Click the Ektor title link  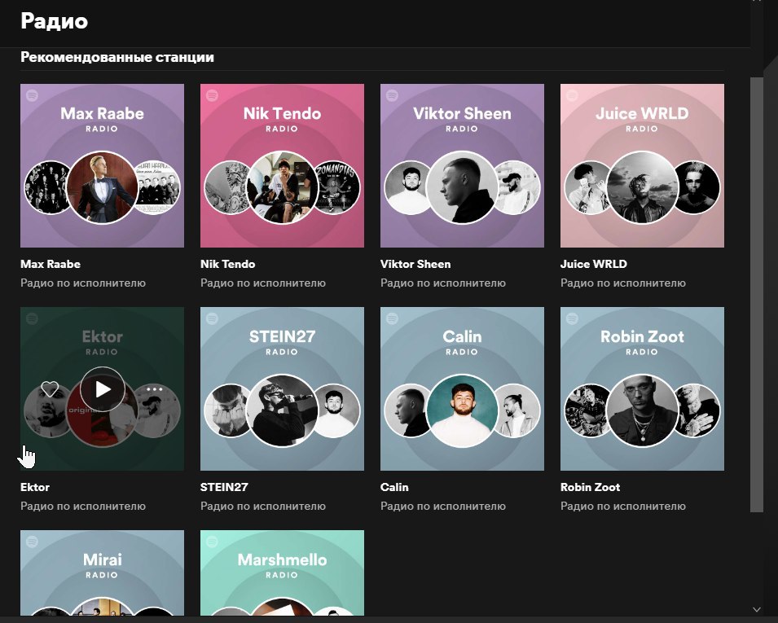(x=35, y=487)
